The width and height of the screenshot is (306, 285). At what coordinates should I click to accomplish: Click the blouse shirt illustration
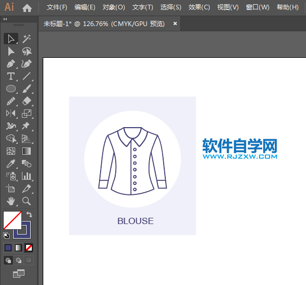[132, 161]
